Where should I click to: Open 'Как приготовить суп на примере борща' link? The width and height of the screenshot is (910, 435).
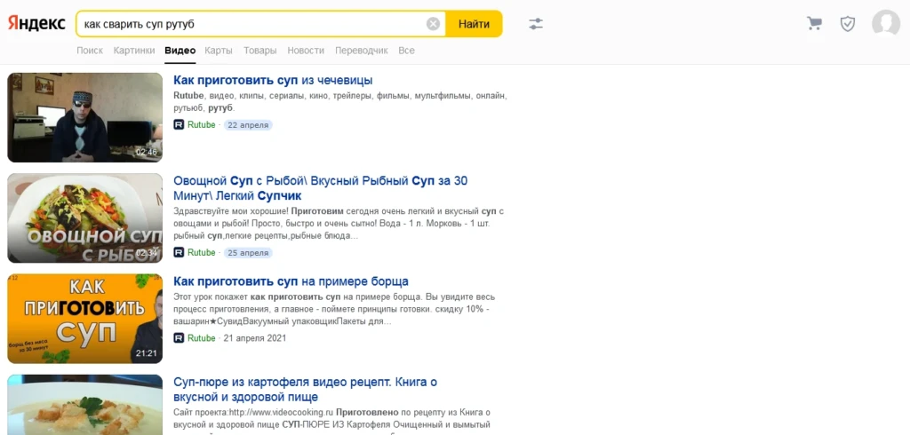(x=291, y=281)
